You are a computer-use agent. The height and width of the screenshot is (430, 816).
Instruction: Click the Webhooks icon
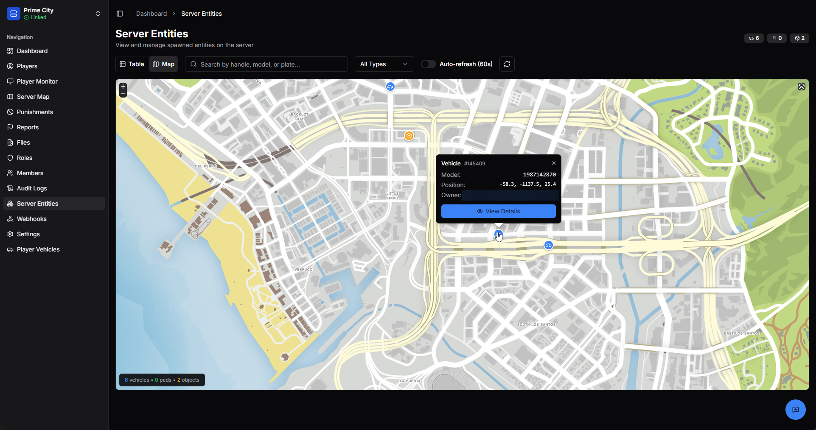pos(10,219)
